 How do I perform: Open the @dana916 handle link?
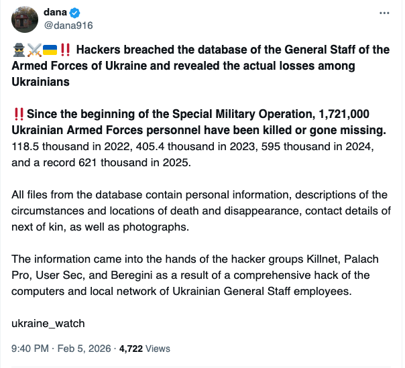coord(68,25)
